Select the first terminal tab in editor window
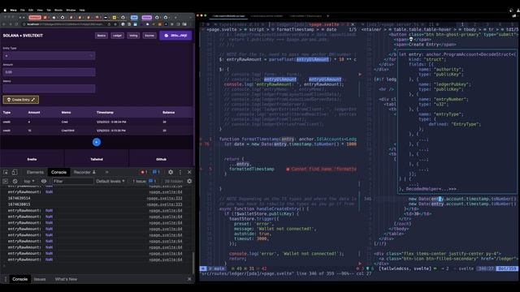520x292 pixels. 228,15
